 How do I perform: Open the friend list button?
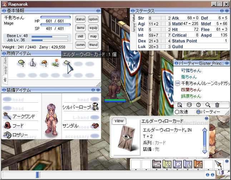coord(93,45)
